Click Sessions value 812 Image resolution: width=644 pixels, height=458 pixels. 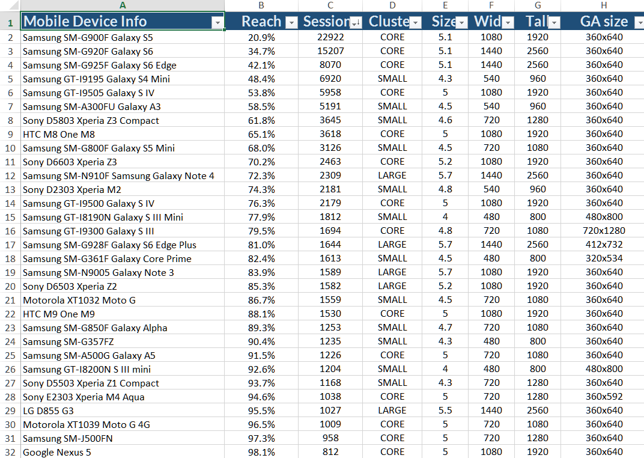tap(330, 452)
